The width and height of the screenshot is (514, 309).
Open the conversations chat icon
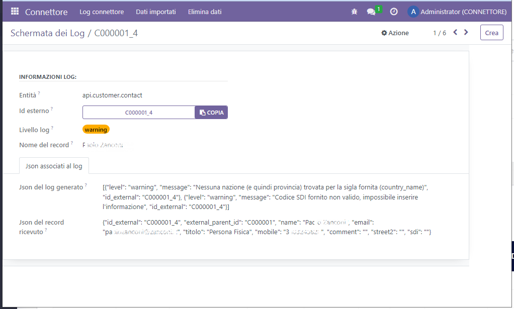tap(371, 12)
